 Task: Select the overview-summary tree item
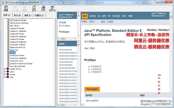[18, 58]
